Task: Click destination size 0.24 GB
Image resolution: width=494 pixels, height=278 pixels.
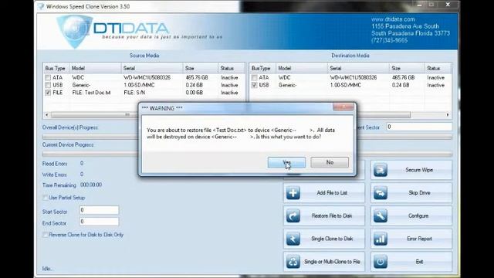Action: 401,85
